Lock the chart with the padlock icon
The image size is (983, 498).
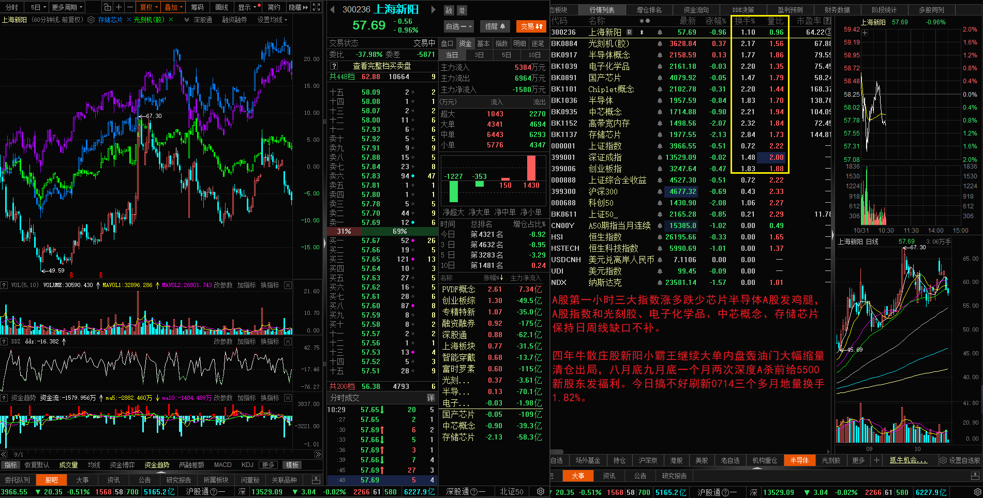[107, 7]
